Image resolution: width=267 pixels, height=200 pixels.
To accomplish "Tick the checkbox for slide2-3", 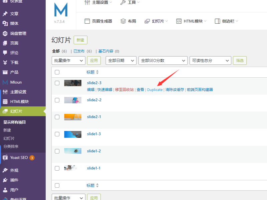I will click(57, 83).
